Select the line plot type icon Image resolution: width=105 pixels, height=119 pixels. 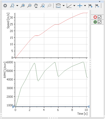[x=69, y=6]
